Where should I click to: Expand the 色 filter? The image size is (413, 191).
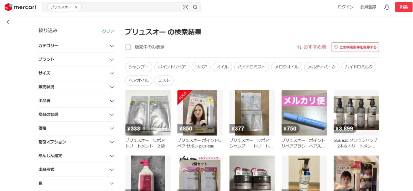[x=76, y=183]
